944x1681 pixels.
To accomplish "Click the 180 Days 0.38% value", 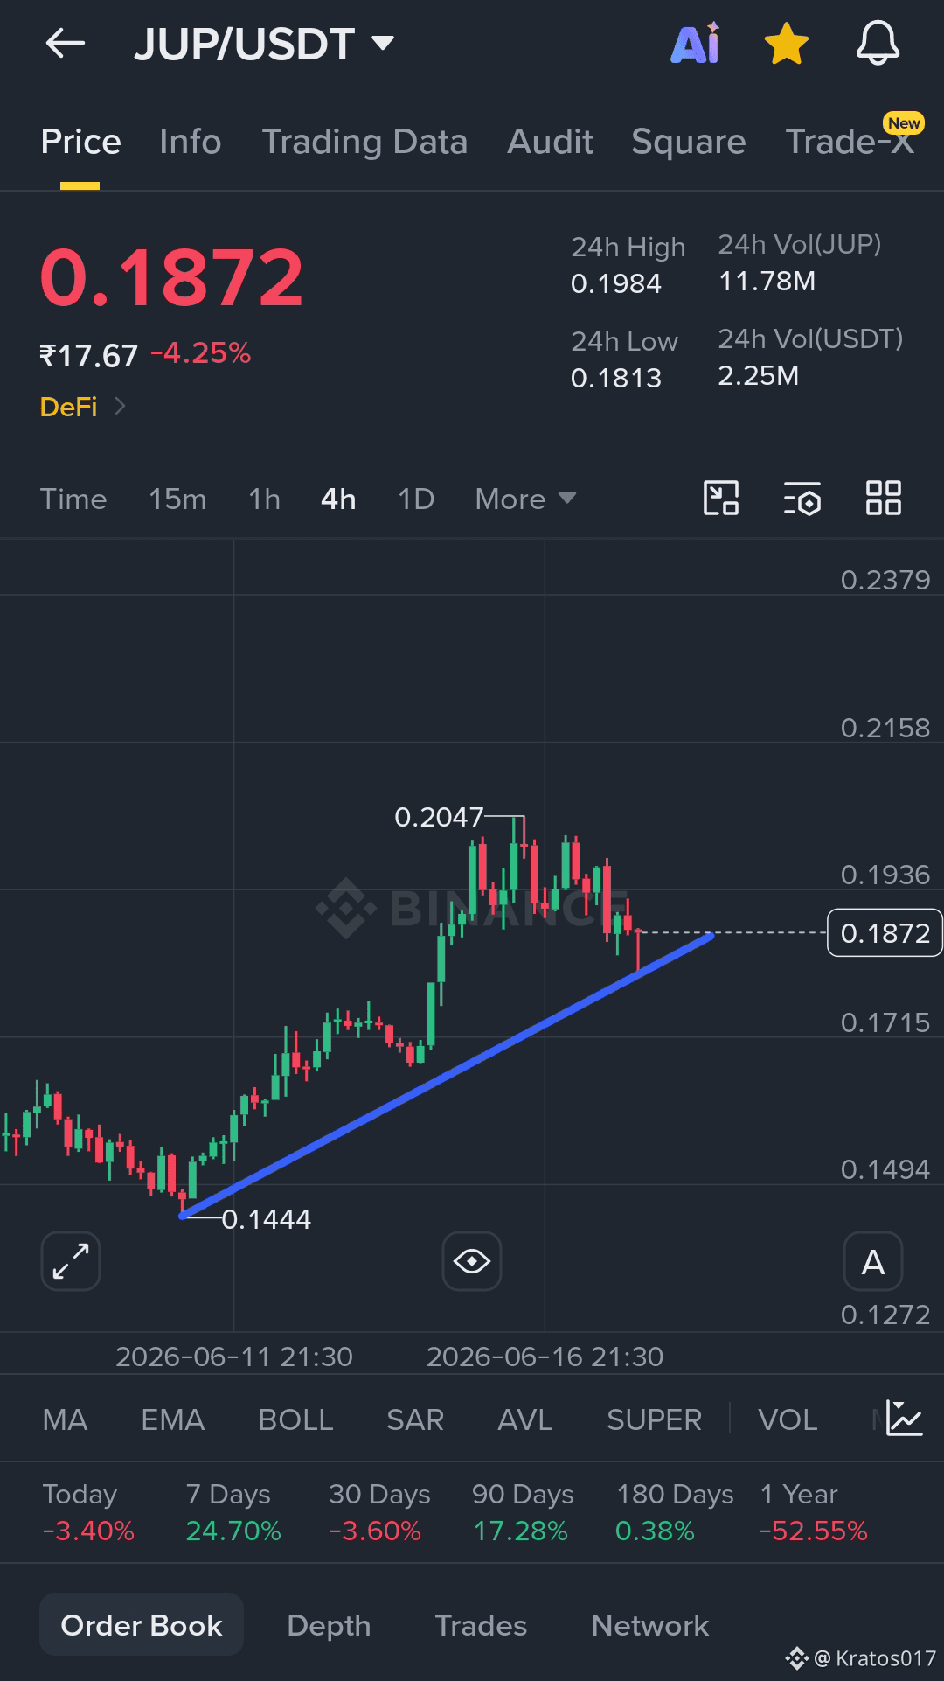I will [655, 1531].
